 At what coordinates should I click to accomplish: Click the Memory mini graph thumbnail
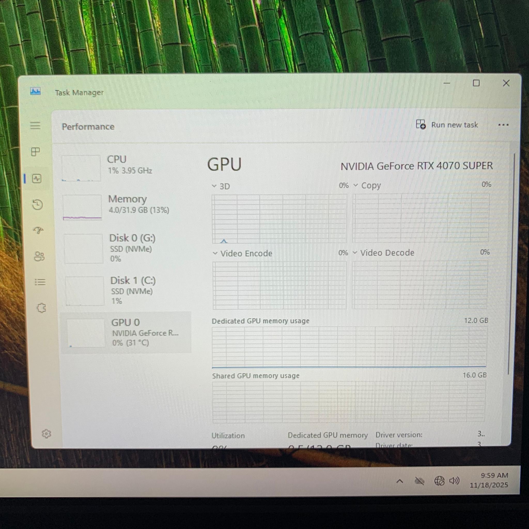coord(82,207)
